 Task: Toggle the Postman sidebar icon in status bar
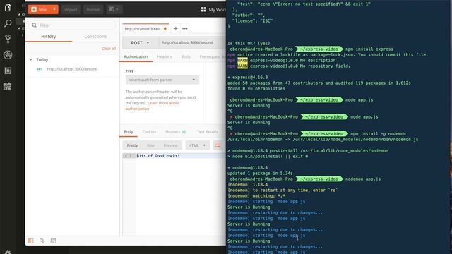click(x=31, y=241)
